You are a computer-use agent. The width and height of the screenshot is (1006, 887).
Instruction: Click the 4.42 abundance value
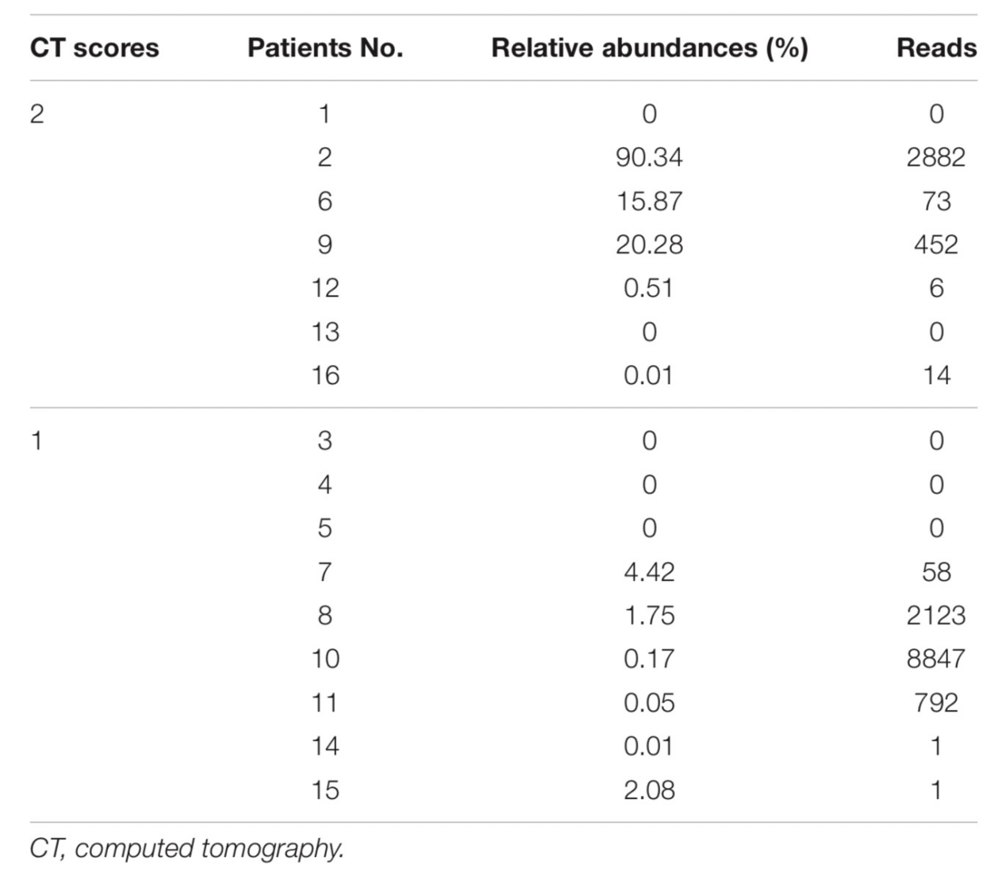pyautogui.click(x=649, y=571)
